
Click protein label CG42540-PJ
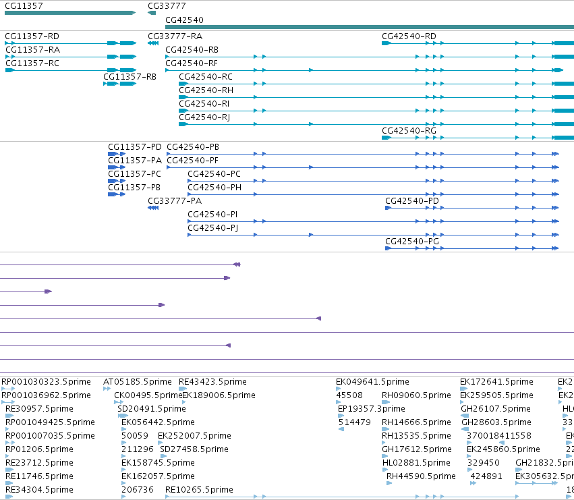point(213,228)
